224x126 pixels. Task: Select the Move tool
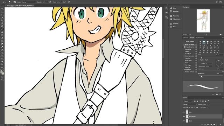2,9
